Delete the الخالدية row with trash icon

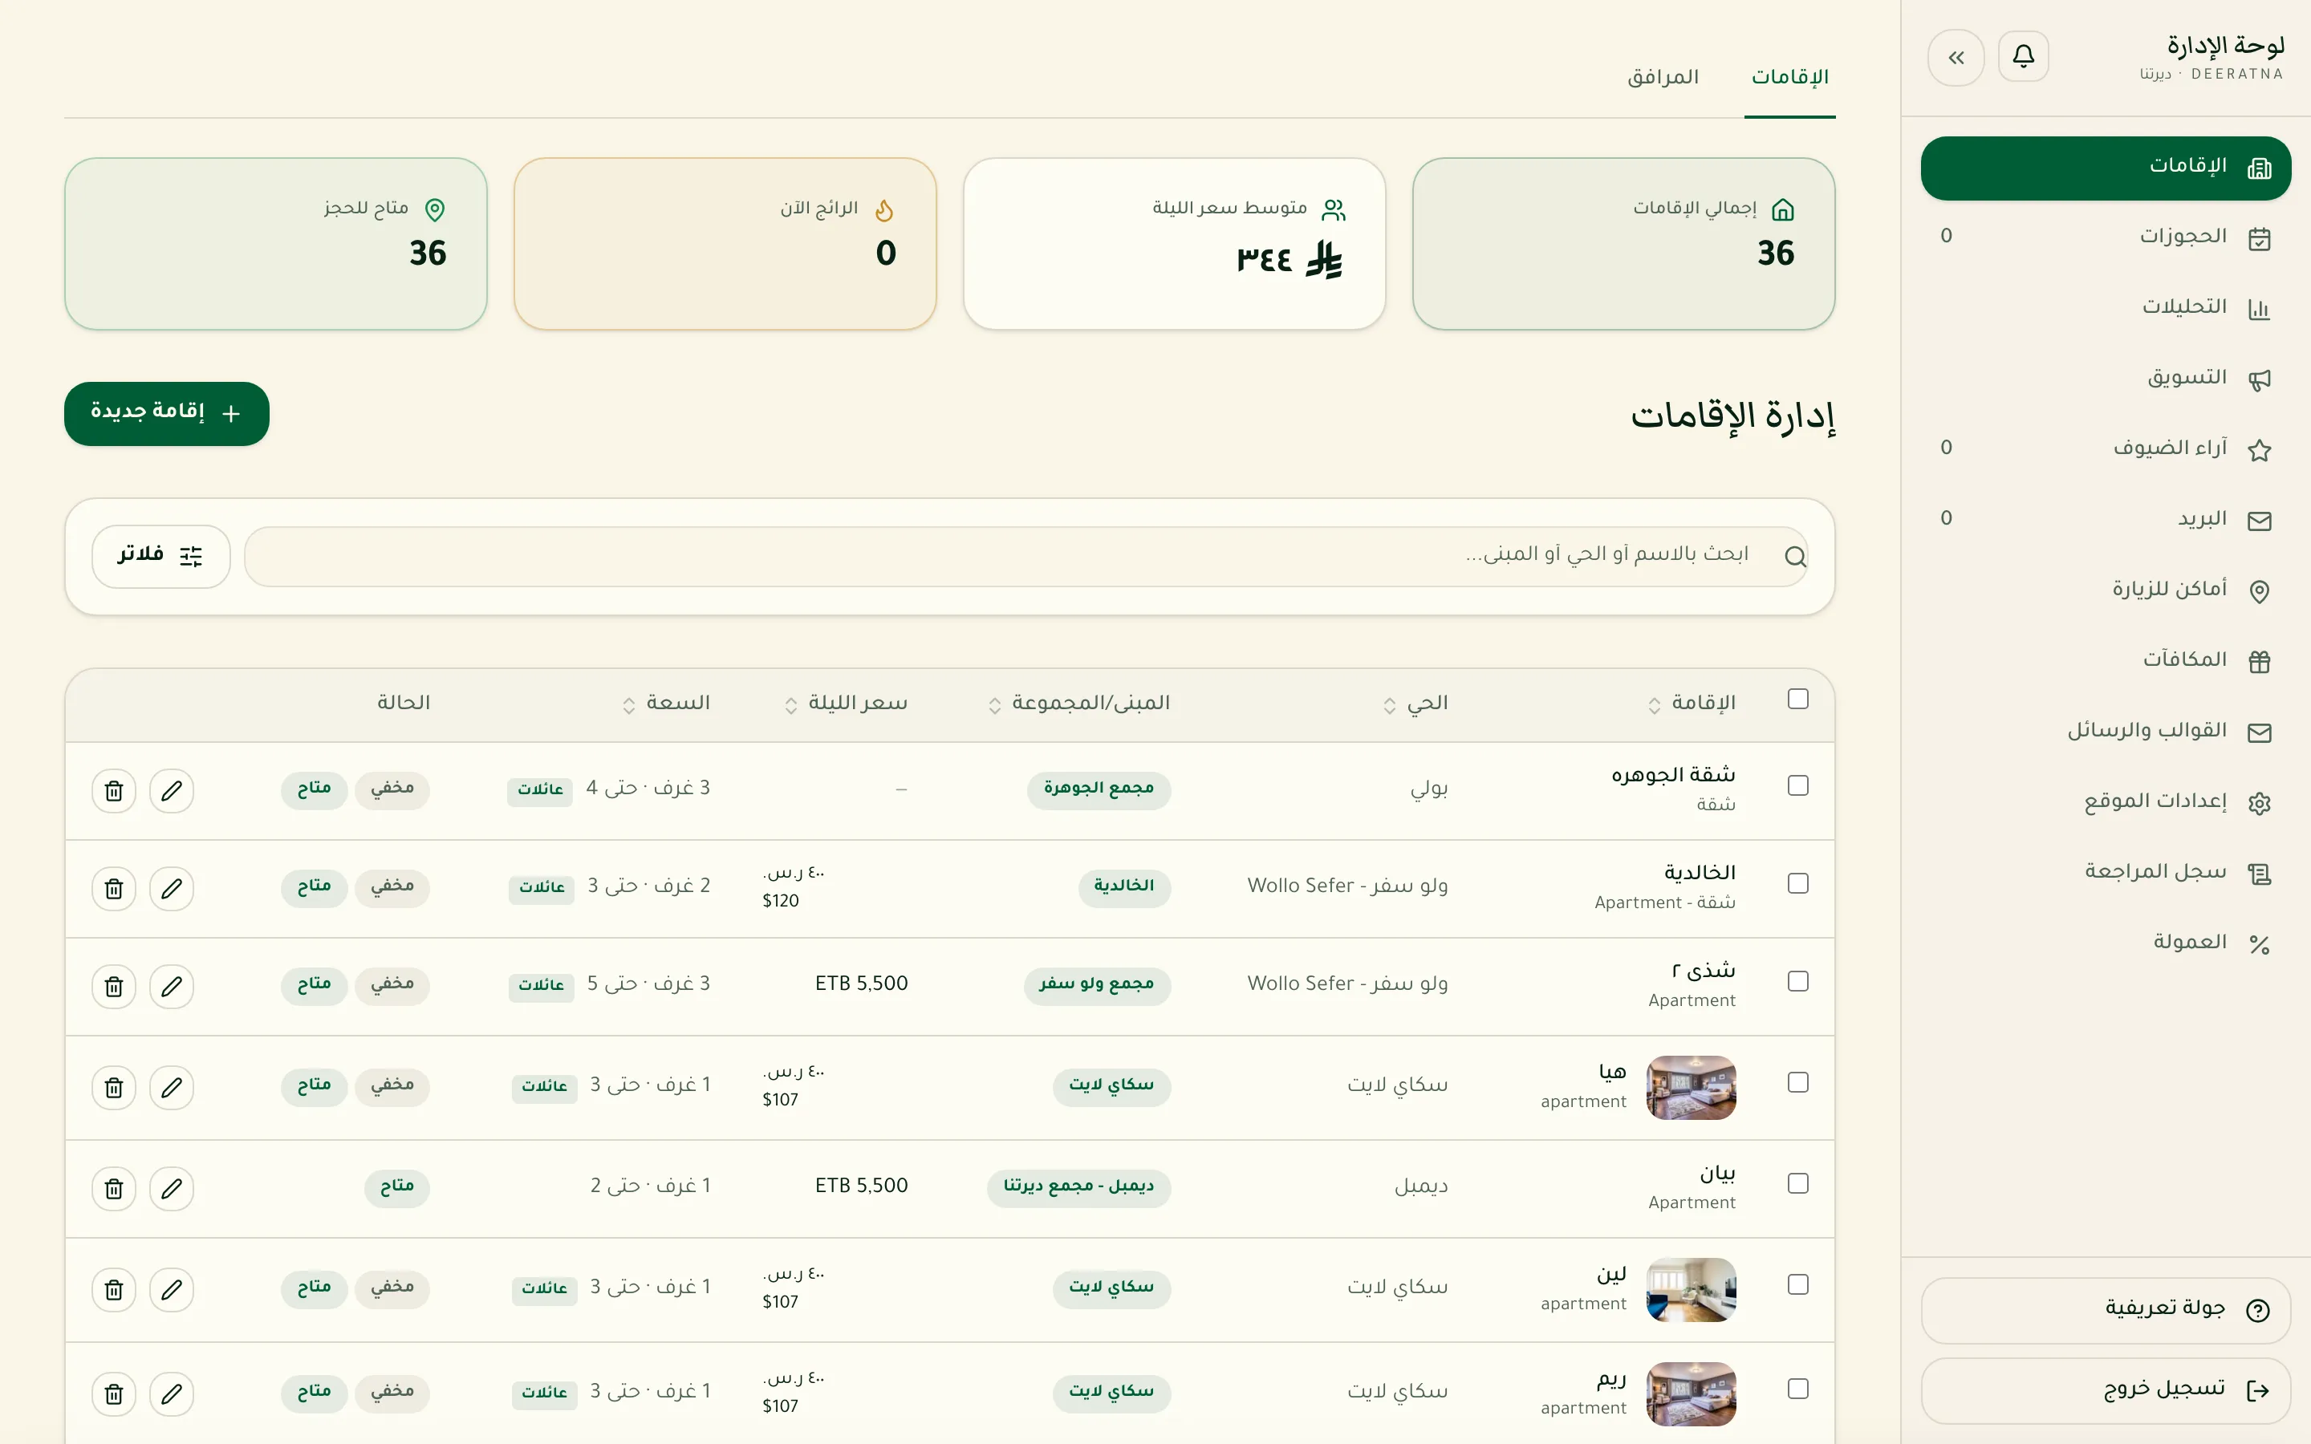(x=114, y=888)
